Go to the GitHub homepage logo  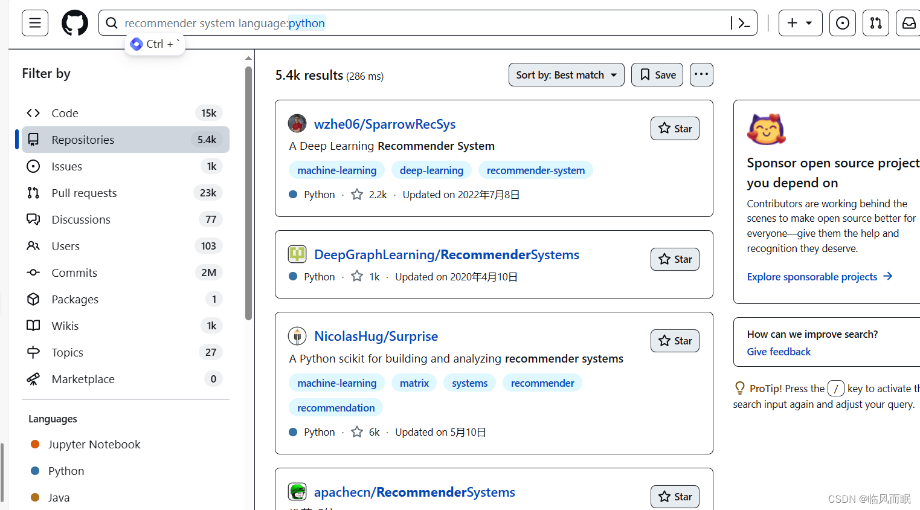click(x=75, y=23)
